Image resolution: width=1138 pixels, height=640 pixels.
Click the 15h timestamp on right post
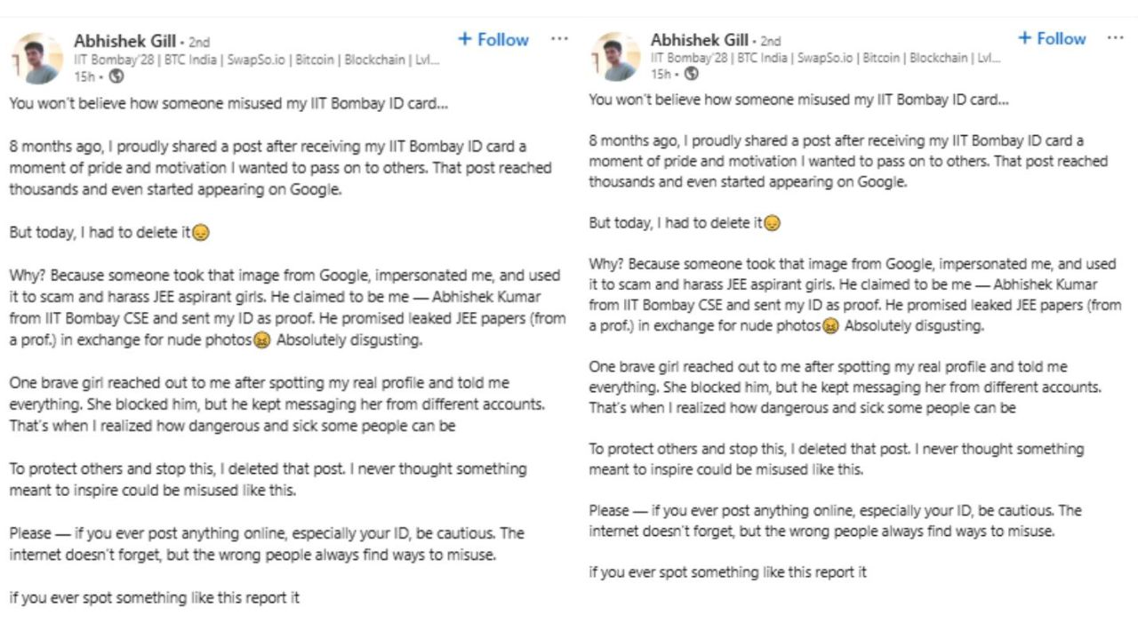pos(661,75)
